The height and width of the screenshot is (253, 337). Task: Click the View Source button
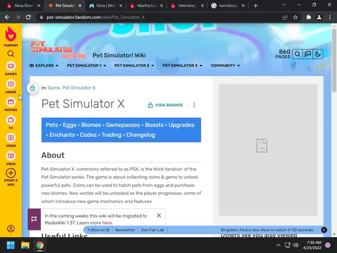pyautogui.click(x=165, y=105)
